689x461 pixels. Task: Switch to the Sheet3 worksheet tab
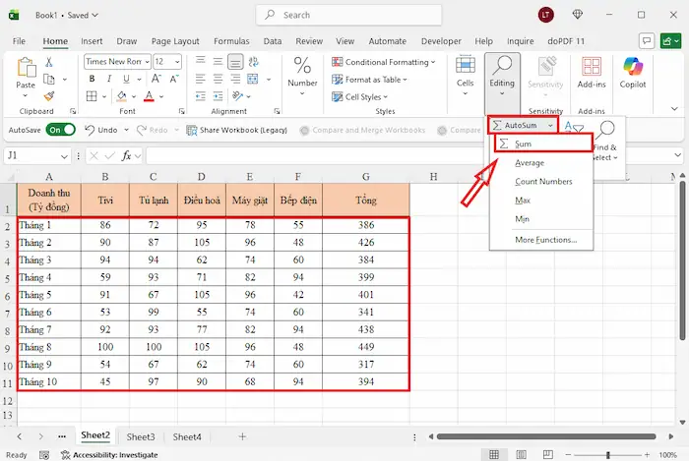tap(140, 436)
